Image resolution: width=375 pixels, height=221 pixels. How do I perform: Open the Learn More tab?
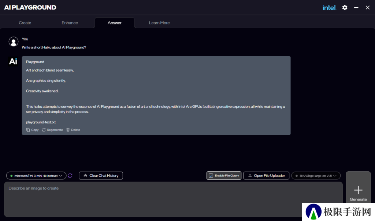point(159,23)
